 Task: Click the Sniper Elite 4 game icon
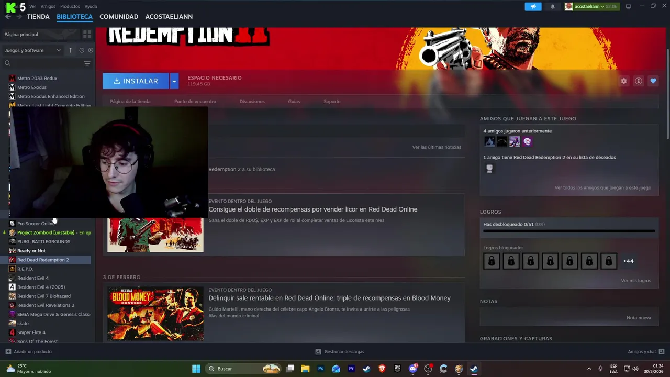[x=12, y=332]
